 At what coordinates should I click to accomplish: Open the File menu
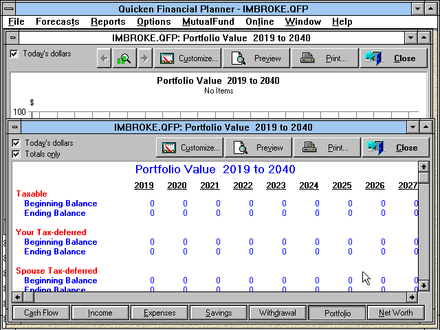click(x=16, y=21)
